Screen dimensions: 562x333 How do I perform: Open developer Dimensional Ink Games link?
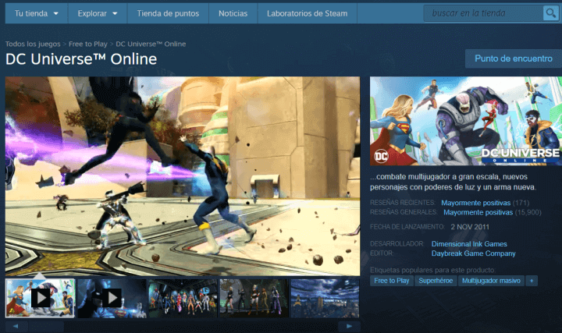pos(469,244)
